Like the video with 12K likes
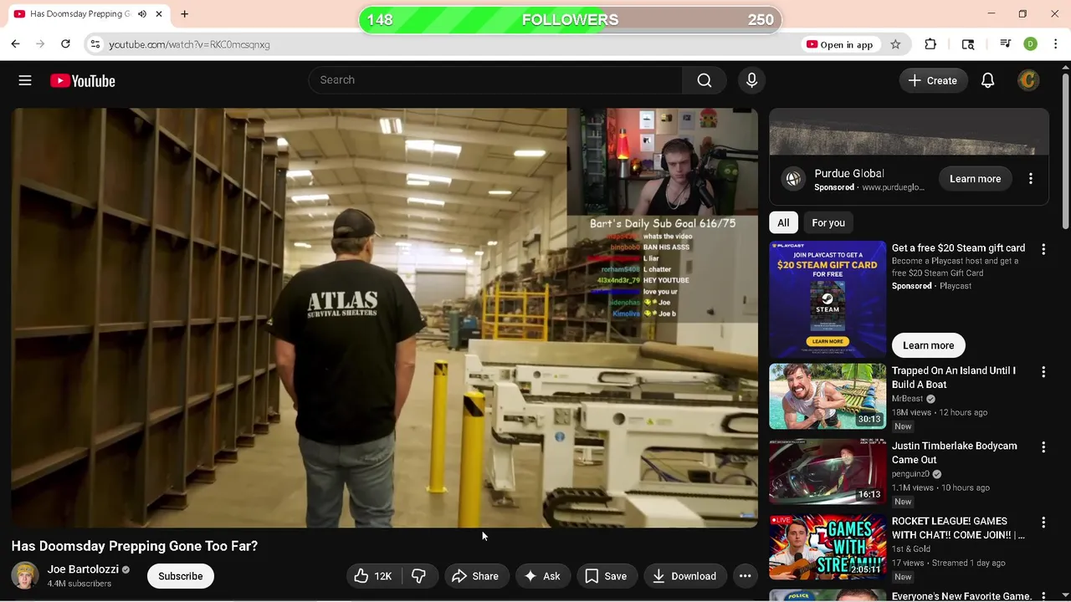This screenshot has height=602, width=1071. click(373, 576)
